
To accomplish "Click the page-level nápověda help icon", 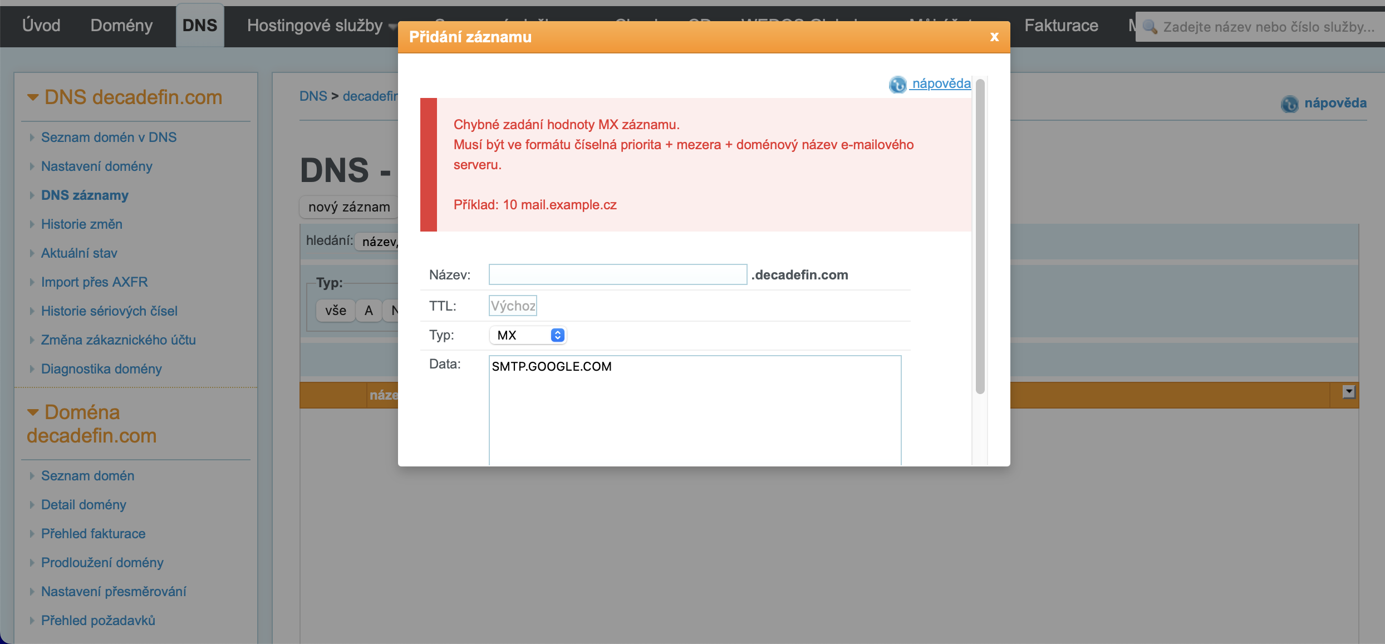I will pyautogui.click(x=1289, y=104).
